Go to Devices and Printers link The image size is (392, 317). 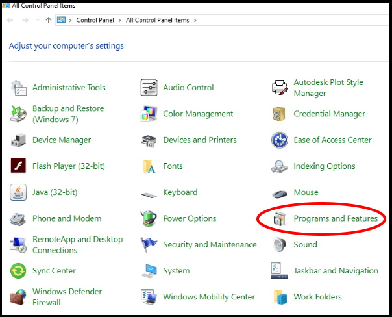(200, 140)
